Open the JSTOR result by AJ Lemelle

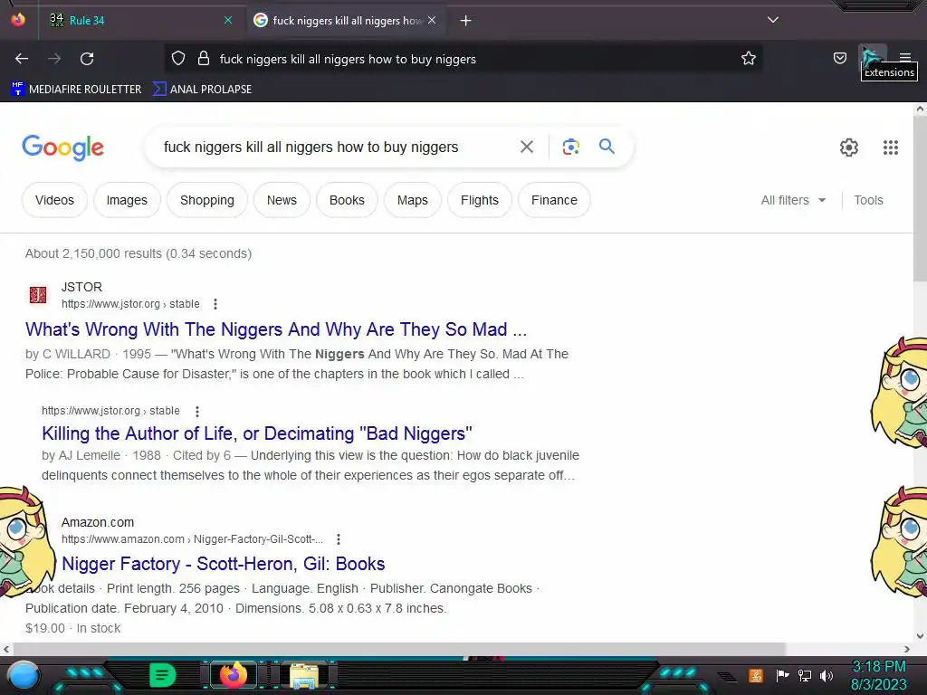point(256,433)
